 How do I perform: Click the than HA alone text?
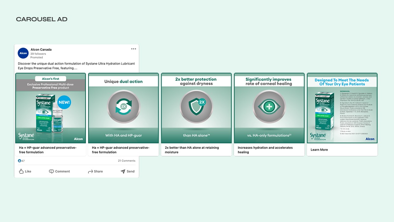(196, 135)
